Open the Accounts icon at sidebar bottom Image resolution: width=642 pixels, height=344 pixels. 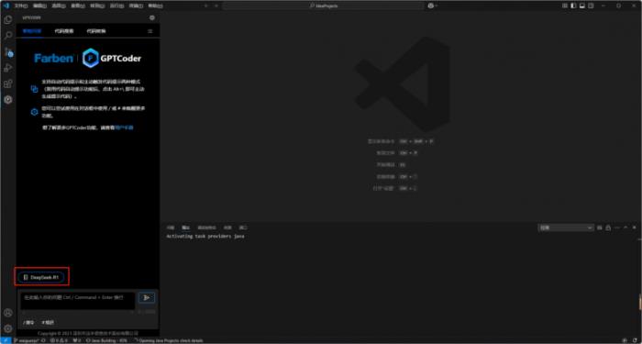[x=7, y=313]
